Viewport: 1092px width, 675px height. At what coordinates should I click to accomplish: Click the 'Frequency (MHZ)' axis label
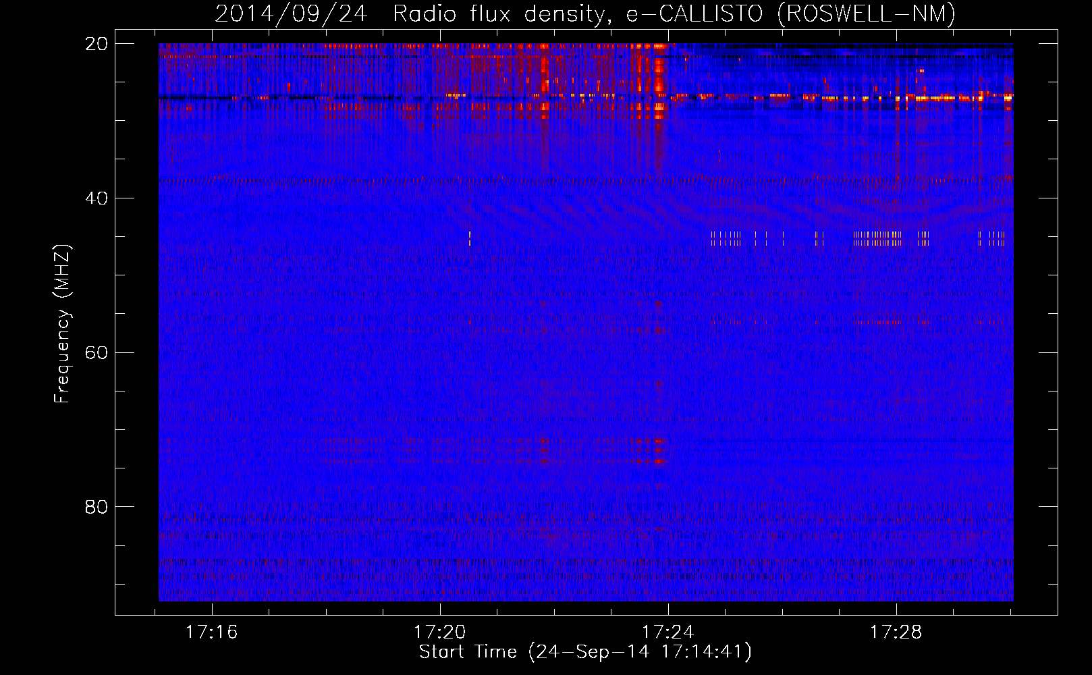[62, 324]
